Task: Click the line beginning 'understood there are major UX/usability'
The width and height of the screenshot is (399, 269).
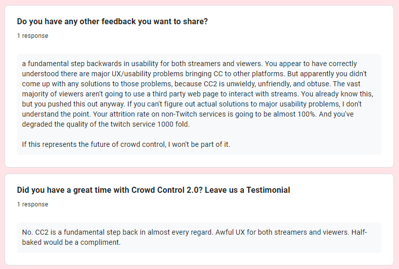Action: (x=194, y=74)
